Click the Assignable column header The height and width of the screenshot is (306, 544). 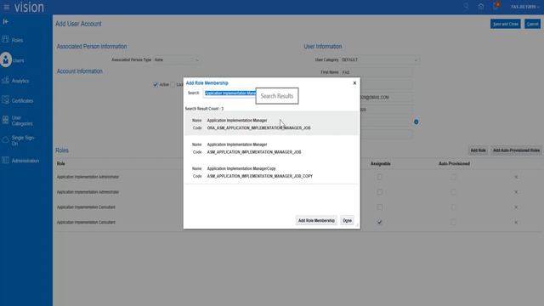[x=380, y=163]
